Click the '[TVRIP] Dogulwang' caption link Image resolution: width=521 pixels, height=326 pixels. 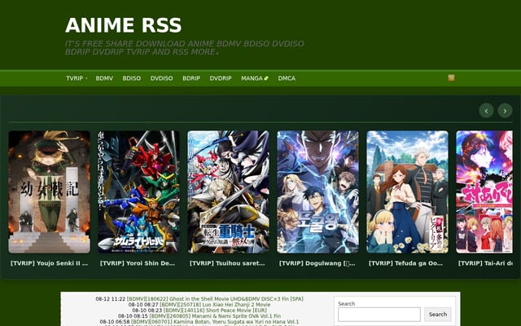[317, 263]
